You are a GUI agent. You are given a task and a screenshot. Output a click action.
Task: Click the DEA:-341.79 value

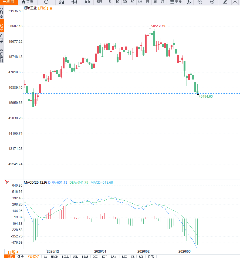[x=79, y=183]
